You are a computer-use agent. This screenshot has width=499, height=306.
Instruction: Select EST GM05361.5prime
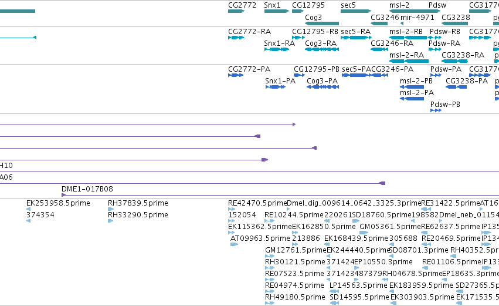point(390,227)
